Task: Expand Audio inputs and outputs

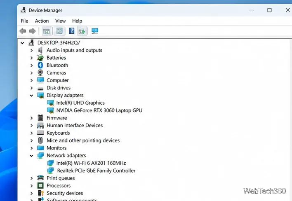Action: tap(32, 50)
